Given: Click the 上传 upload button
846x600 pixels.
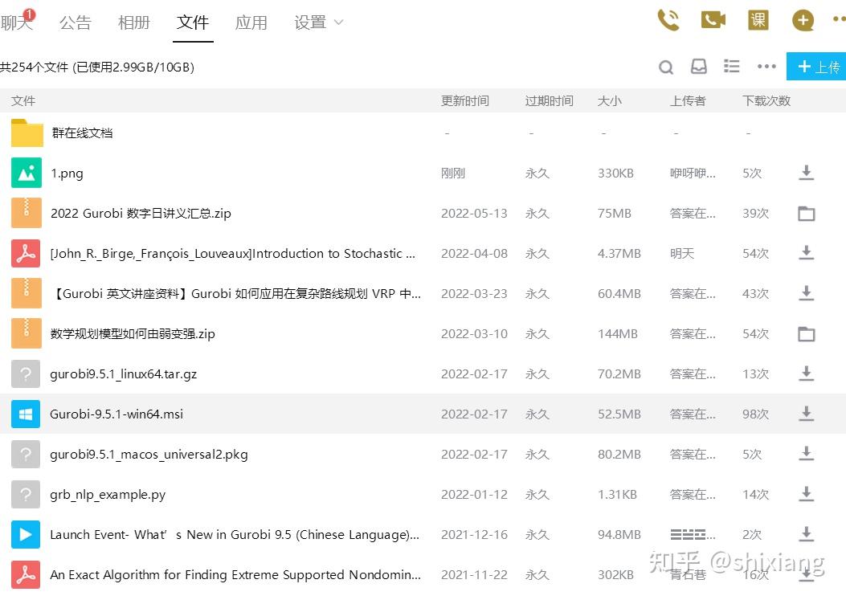Looking at the screenshot, I should pyautogui.click(x=816, y=67).
